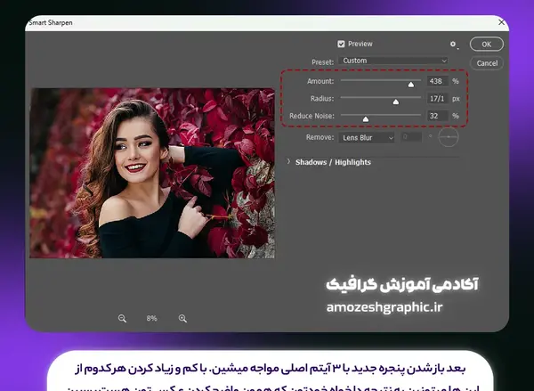Screen dimensions: 534x391
Task: Click the Reduce Noise label
Action: tap(311, 116)
